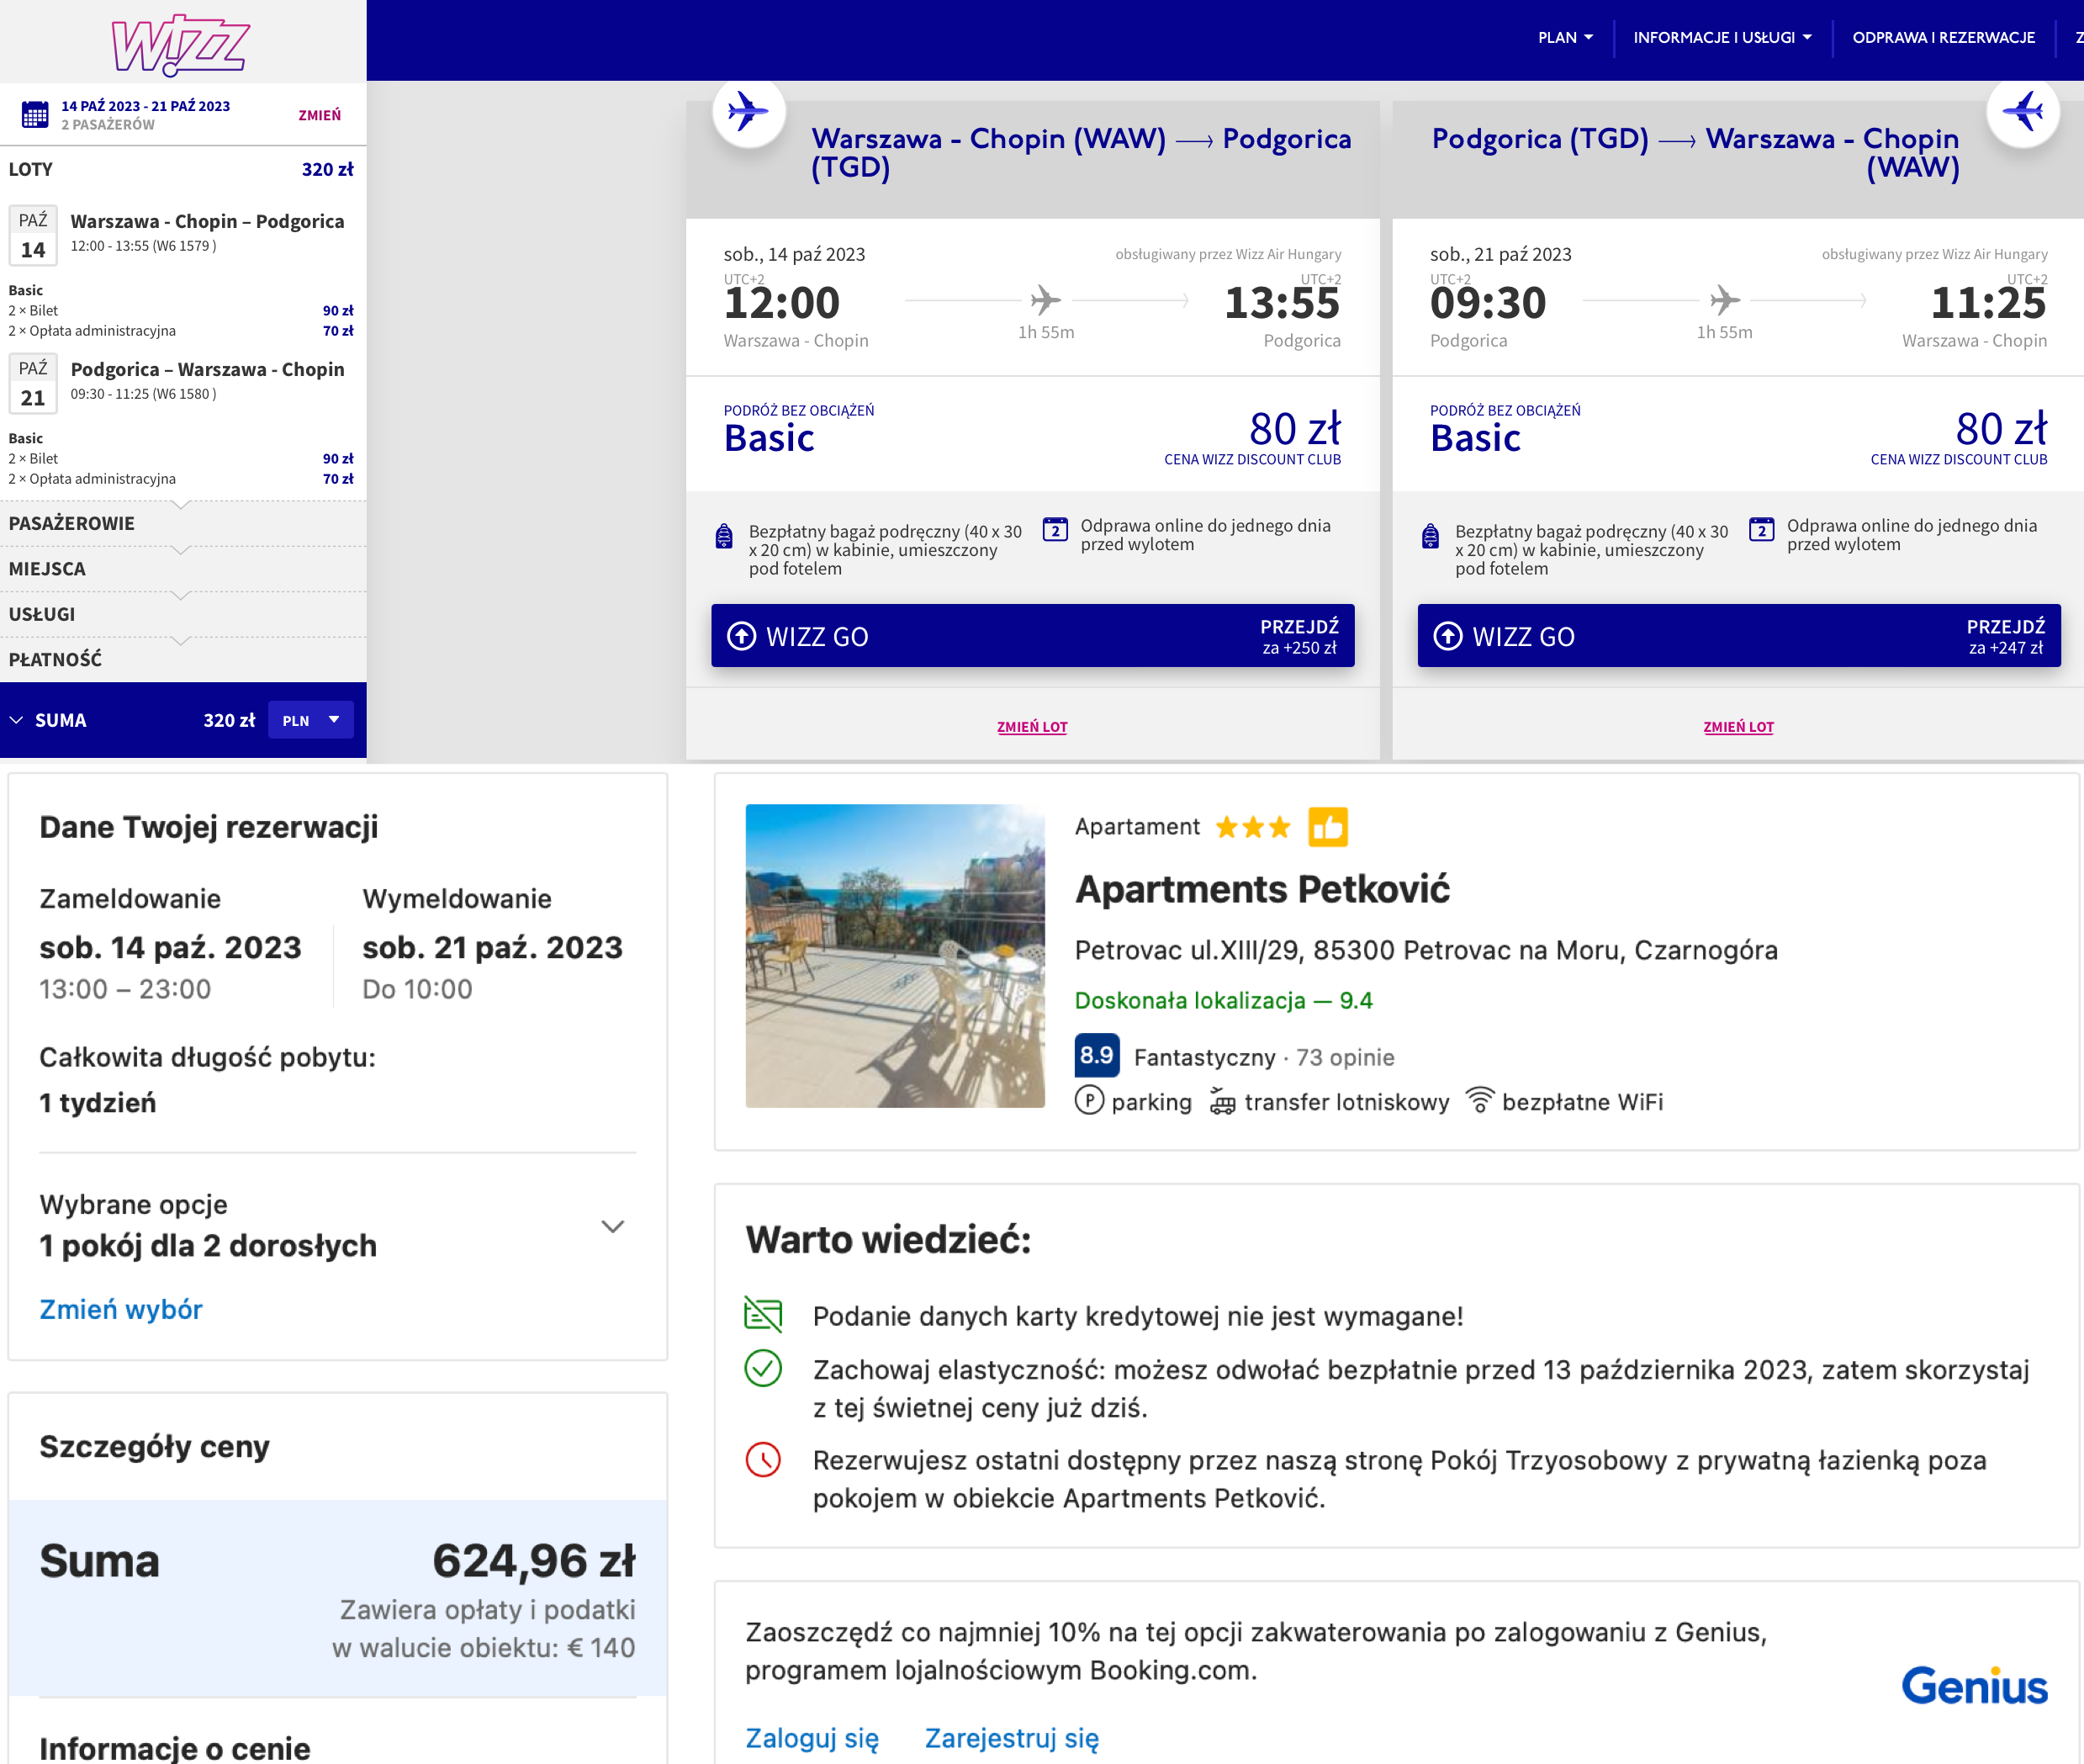Click the Apartments Petković title
This screenshot has height=1764, width=2084.
(1262, 888)
